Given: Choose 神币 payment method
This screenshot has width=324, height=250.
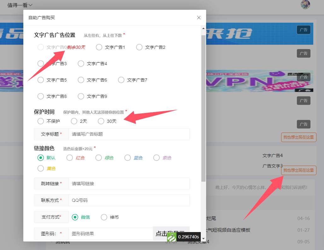Looking at the screenshot, I should click(x=104, y=217).
